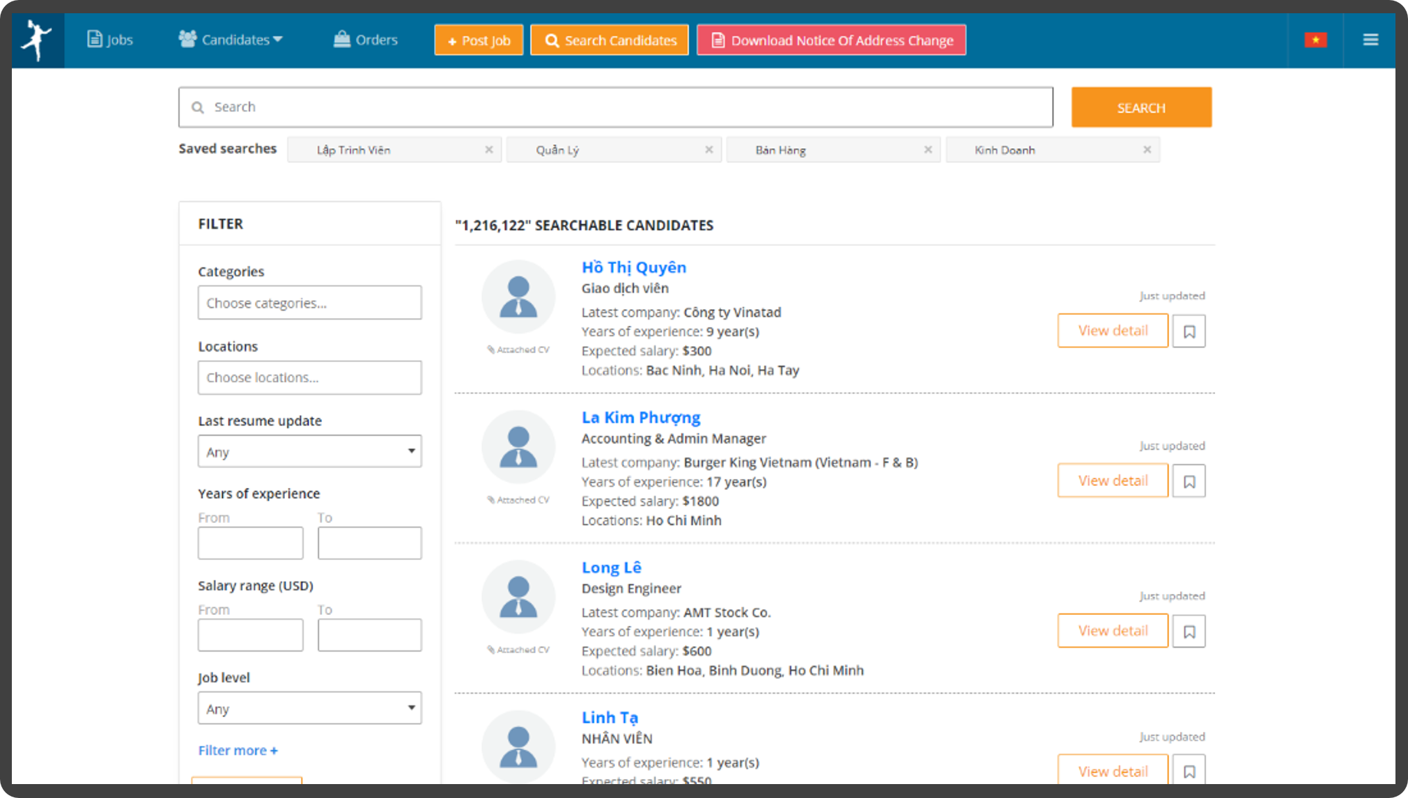Bookmark candidate La Kim Phượng
The height and width of the screenshot is (798, 1408).
click(1189, 481)
